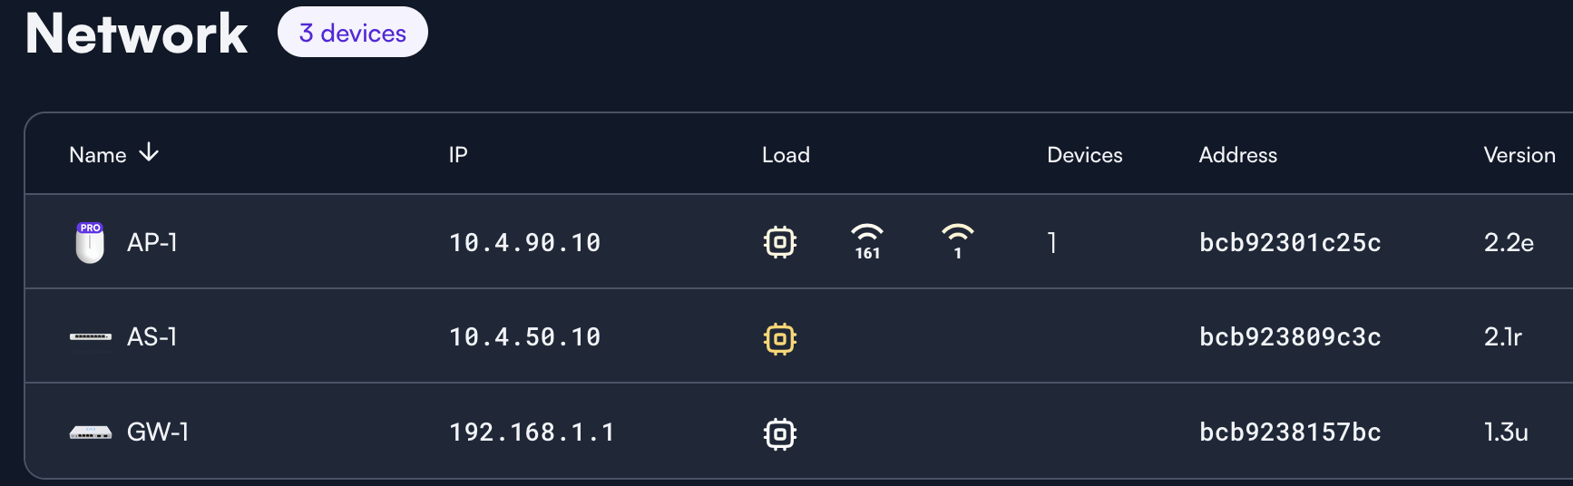This screenshot has width=1573, height=486.
Task: Sort the table by Load column
Action: 786,155
